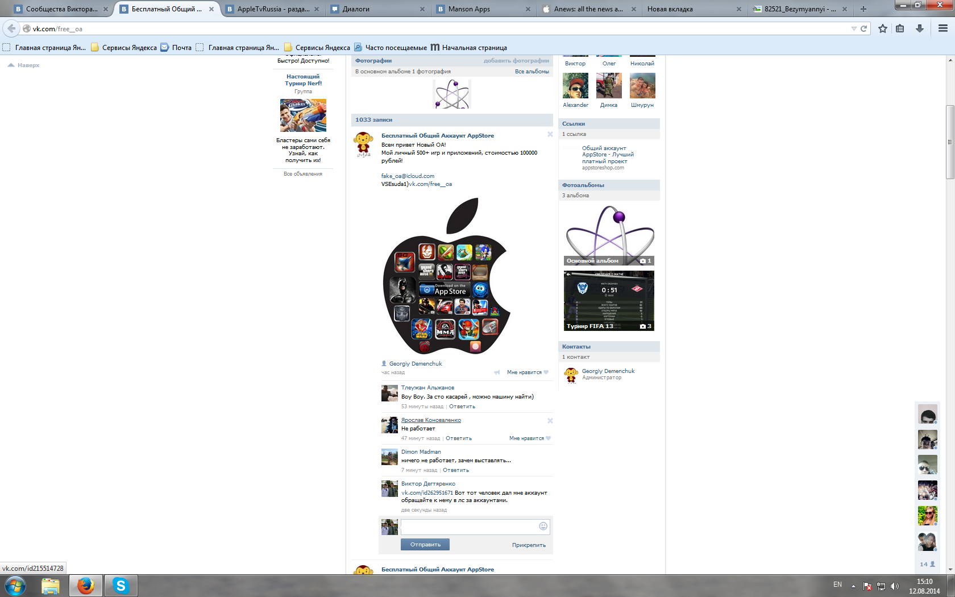955x597 pixels.
Task: Open the downloads arrow icon
Action: [919, 28]
